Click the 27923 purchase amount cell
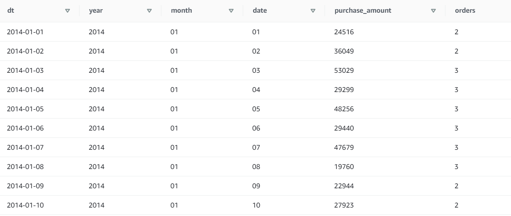Viewport: 511px width, 216px height. (x=344, y=205)
